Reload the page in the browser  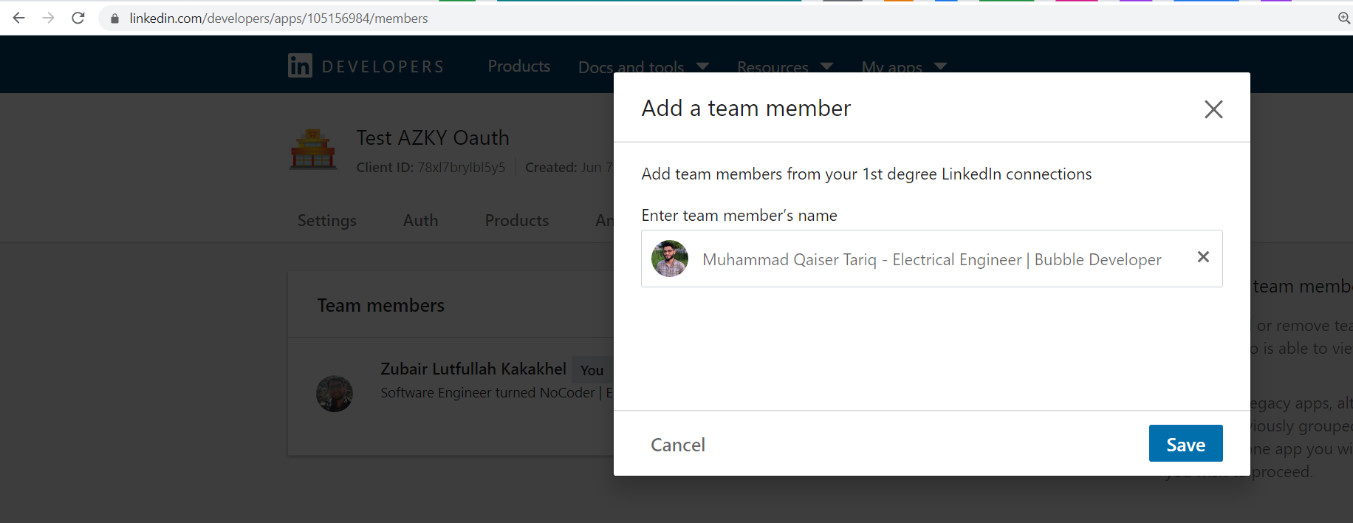point(78,18)
